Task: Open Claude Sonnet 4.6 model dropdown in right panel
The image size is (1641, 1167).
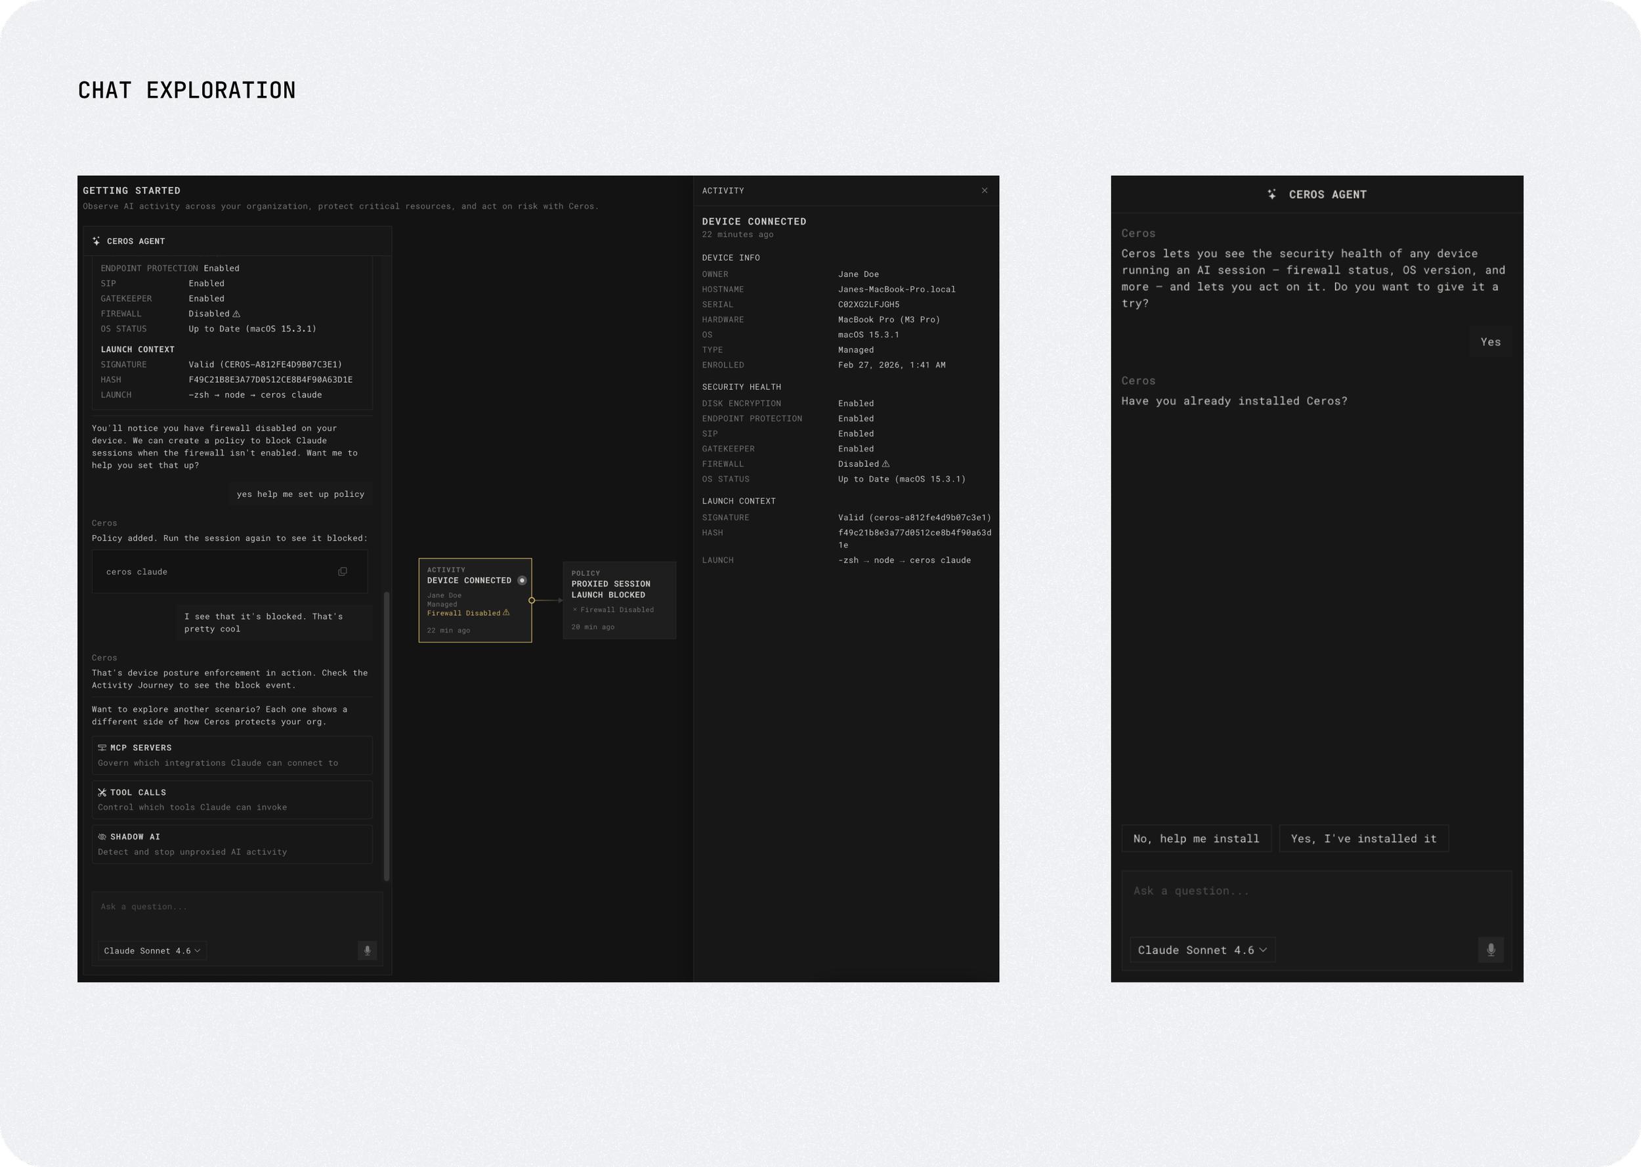Action: click(1202, 950)
